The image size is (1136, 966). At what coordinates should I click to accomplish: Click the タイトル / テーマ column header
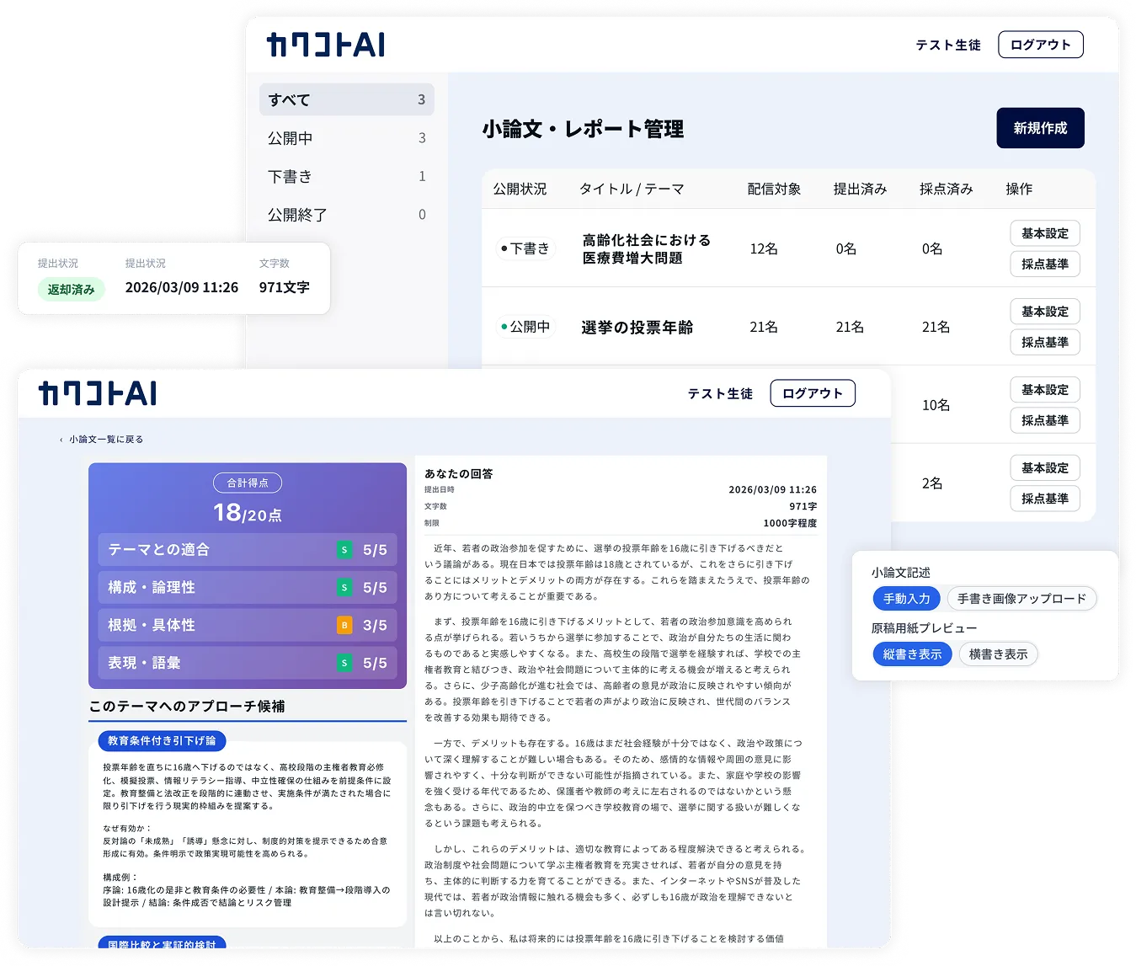[632, 189]
